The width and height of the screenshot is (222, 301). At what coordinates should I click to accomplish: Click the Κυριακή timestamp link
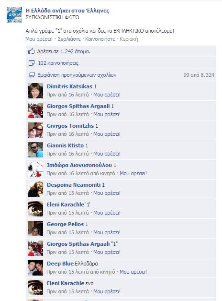tap(129, 39)
